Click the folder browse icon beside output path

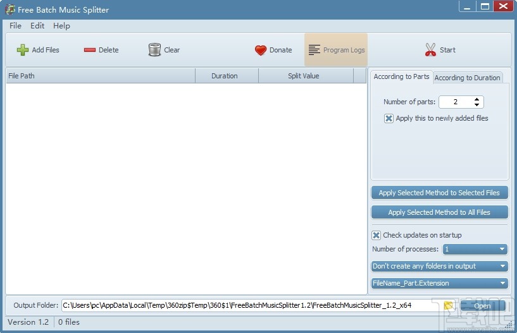[x=449, y=305]
